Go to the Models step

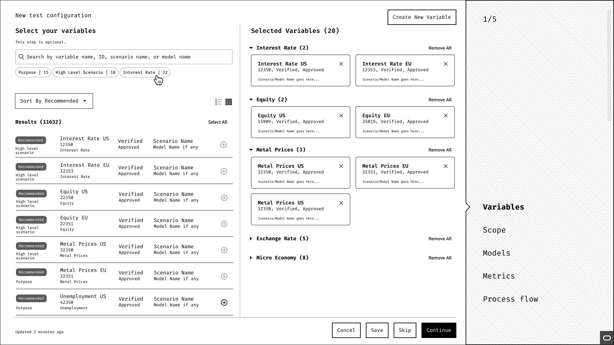tap(497, 253)
